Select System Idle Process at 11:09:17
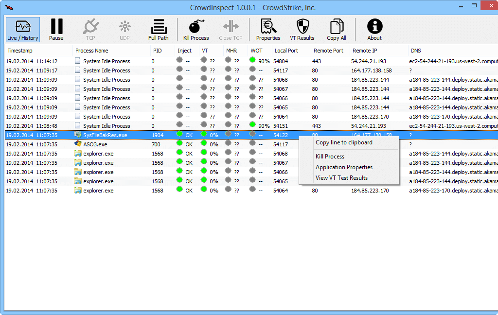Image resolution: width=498 pixels, height=315 pixels. point(251,70)
